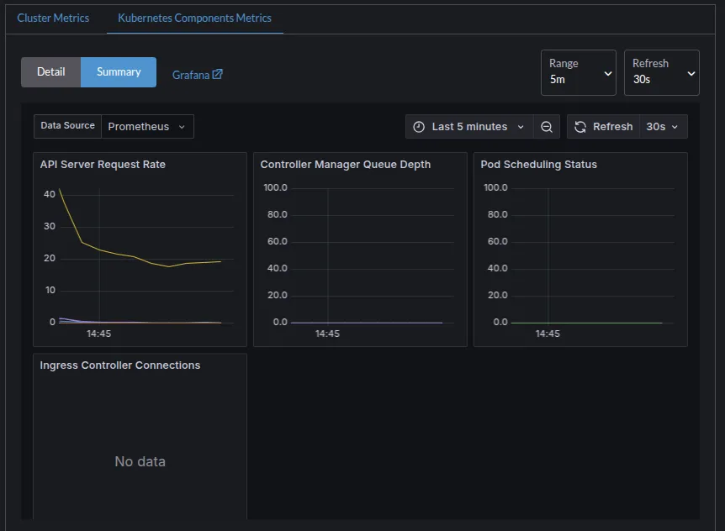The image size is (725, 531).
Task: Click the circular arrows refresh icon
Action: click(580, 127)
